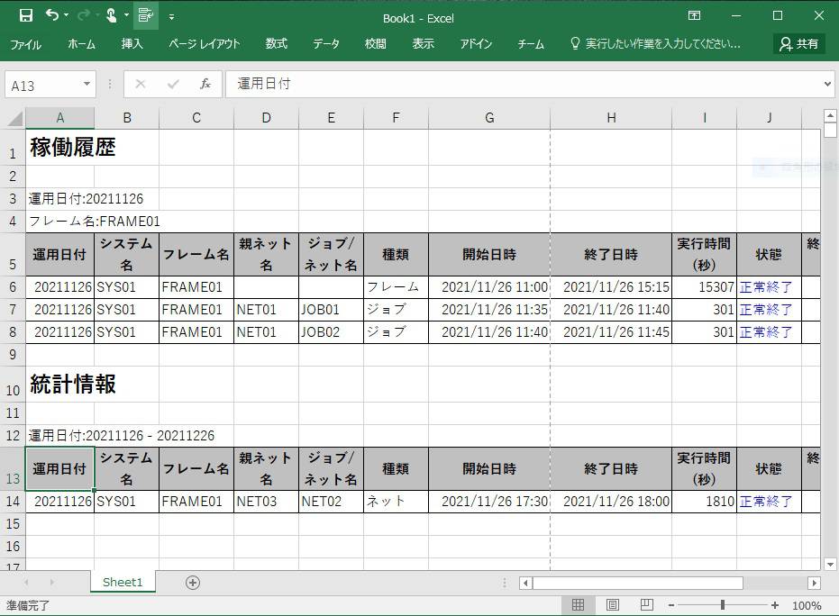This screenshot has width=839, height=616.
Task: Open Customize Quick Access Toolbar dropdown
Action: (171, 17)
